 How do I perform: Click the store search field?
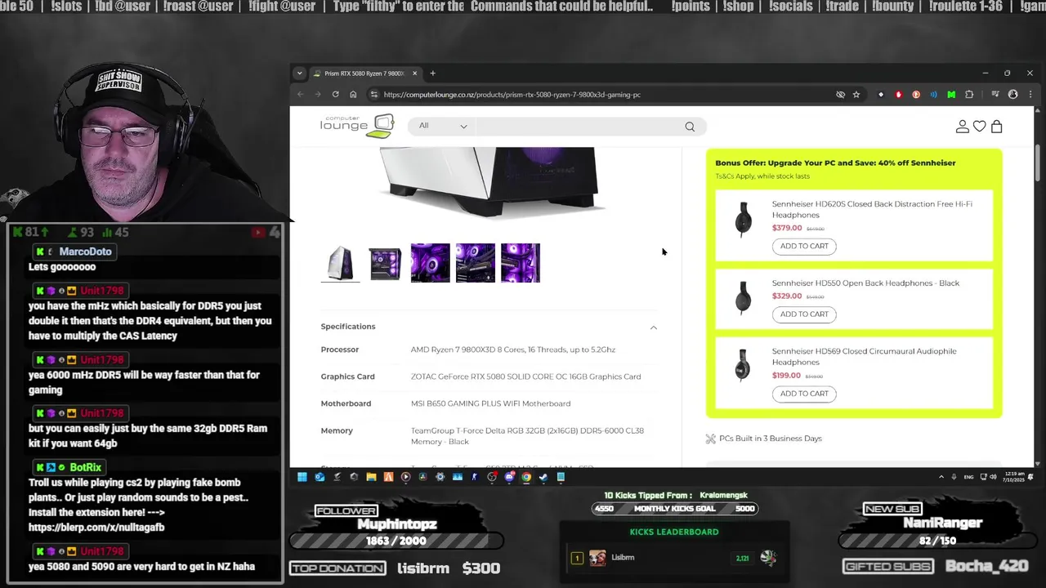click(579, 126)
